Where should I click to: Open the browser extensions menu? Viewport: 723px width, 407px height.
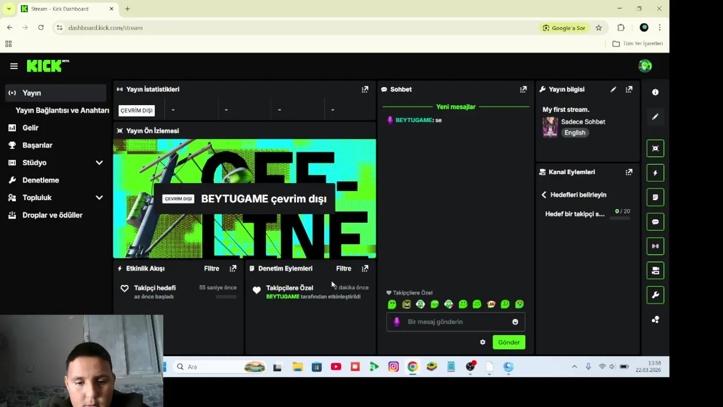621,28
